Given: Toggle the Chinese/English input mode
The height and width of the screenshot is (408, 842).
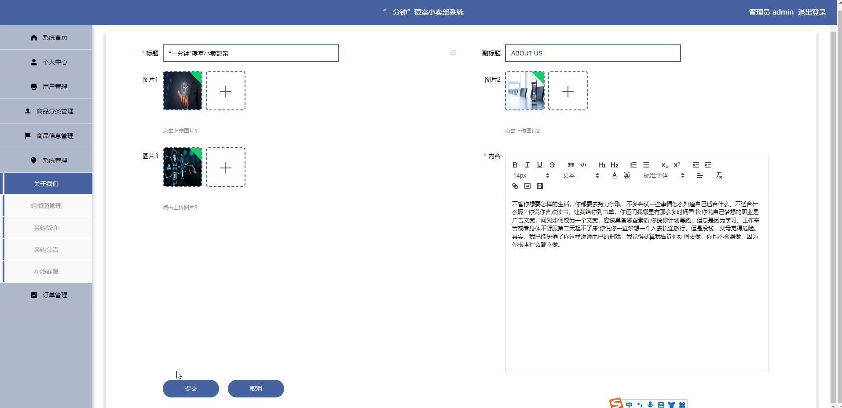Looking at the screenshot, I should pos(629,404).
